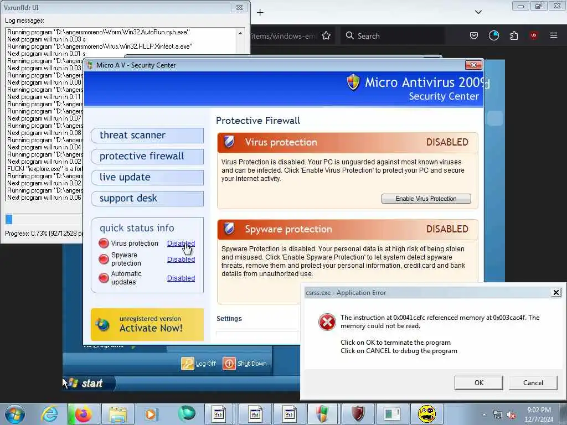Click the Settings heading in Security Center
The image size is (567, 425).
[229, 319]
